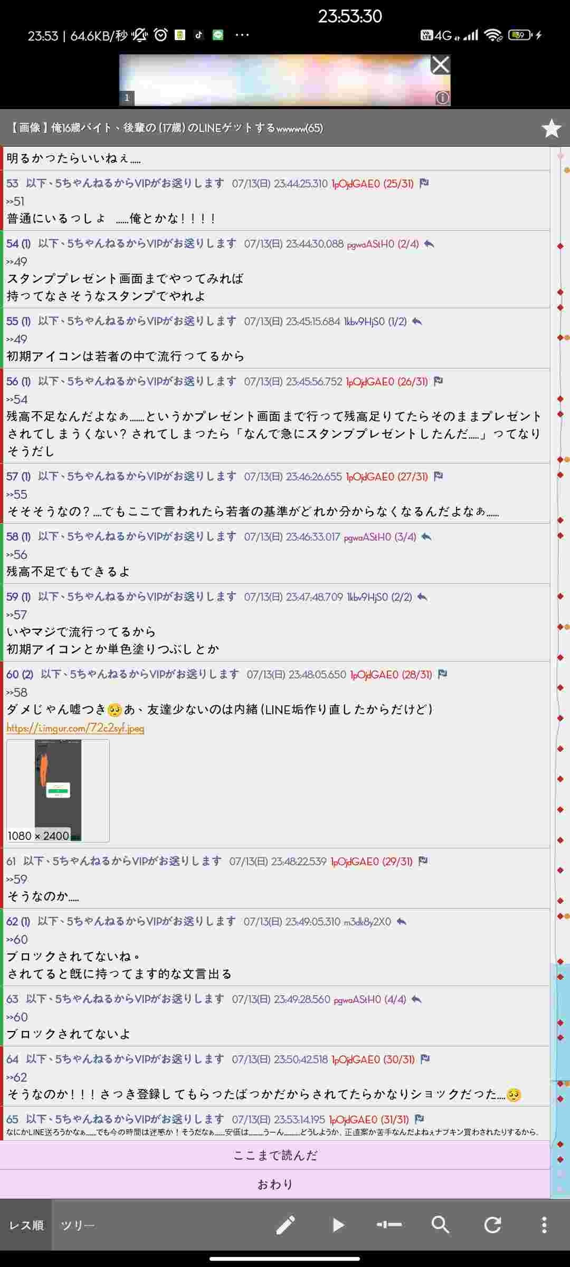Tap the reply arrow icon on post 62
The width and height of the screenshot is (570, 1267).
pyautogui.click(x=402, y=922)
